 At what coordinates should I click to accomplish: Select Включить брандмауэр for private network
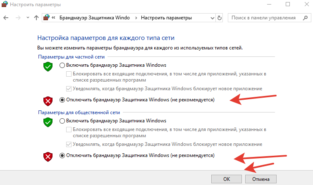coord(62,65)
